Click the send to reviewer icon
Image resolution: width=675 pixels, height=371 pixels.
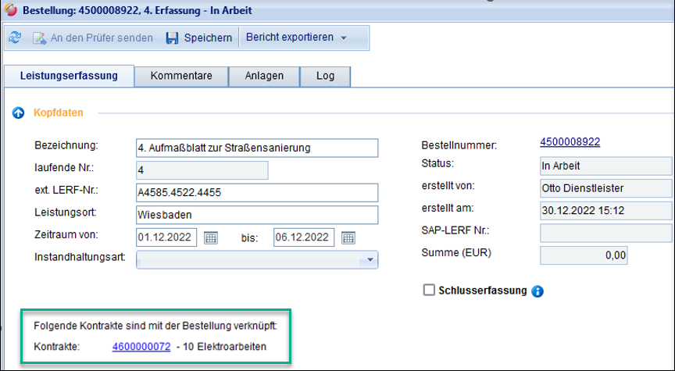39,37
